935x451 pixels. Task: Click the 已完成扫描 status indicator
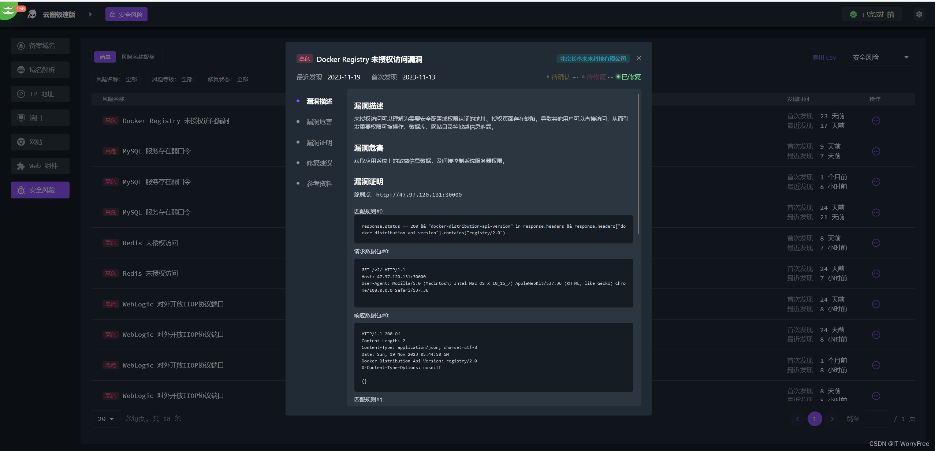coord(872,14)
